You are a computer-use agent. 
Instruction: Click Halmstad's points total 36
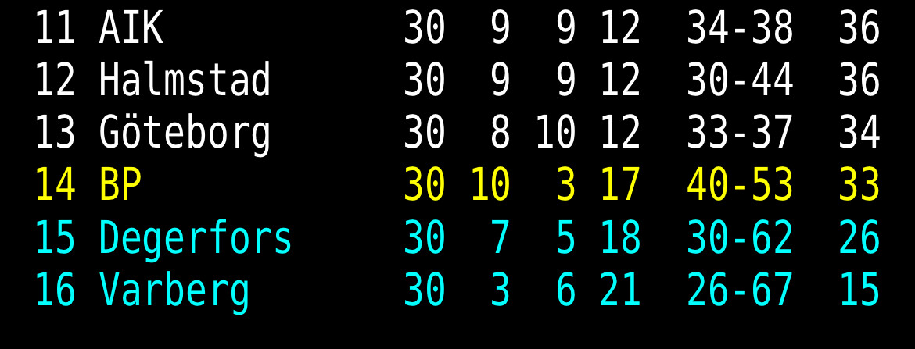[859, 80]
